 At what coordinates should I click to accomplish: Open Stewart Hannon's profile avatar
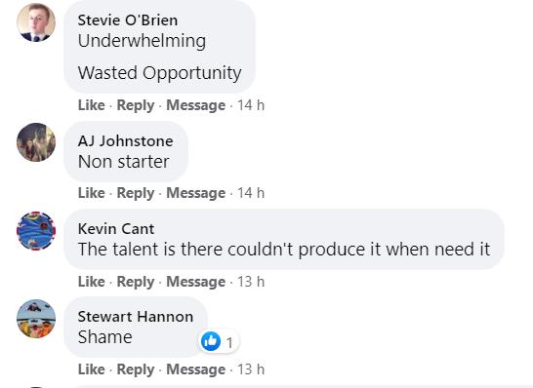pos(36,319)
